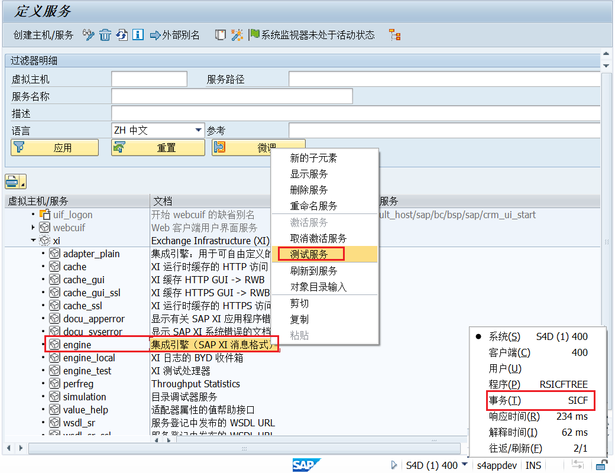Click the 应用 filter button
Image resolution: width=615 pixels, height=473 pixels.
pos(54,147)
